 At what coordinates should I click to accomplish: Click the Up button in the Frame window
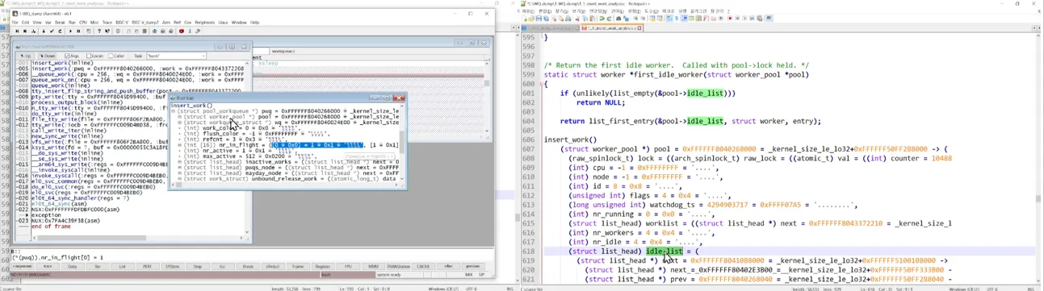pyautogui.click(x=26, y=56)
